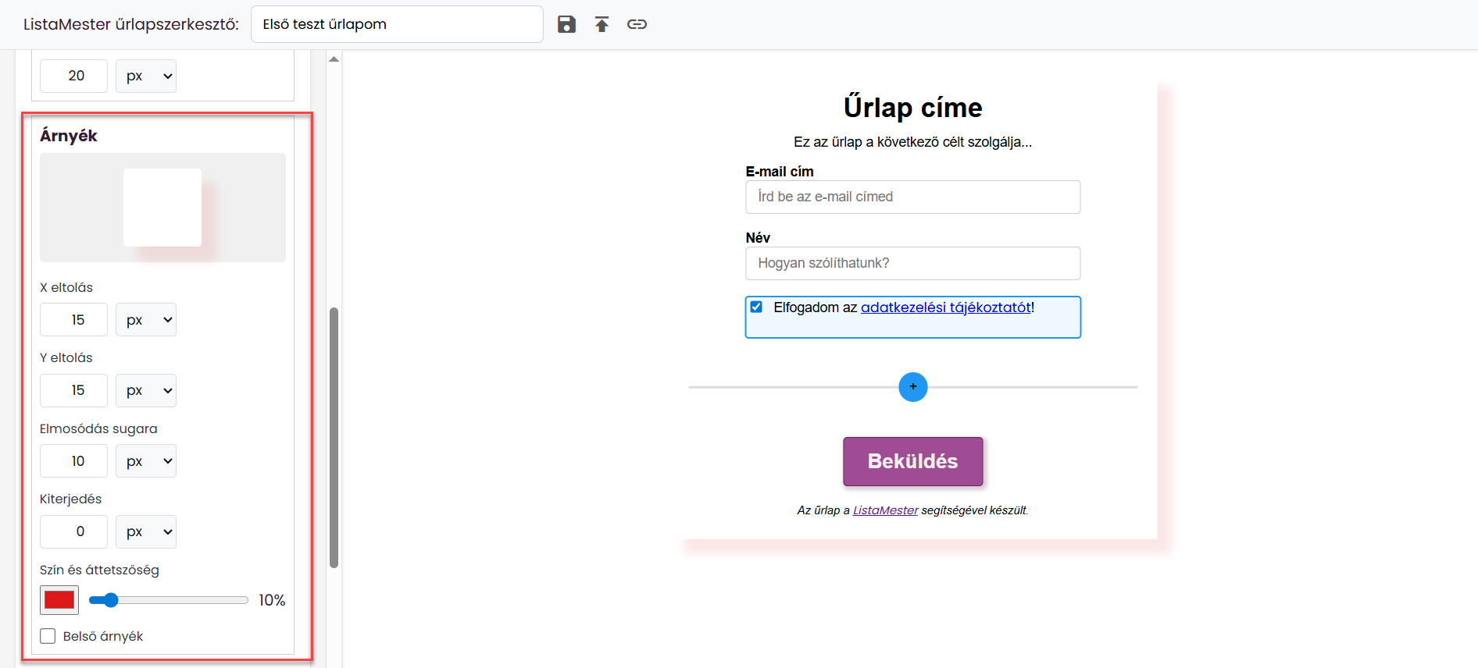Viewport: 1478px width, 668px height.
Task: Open the Y eltolás unit dropdown
Action: (x=146, y=390)
